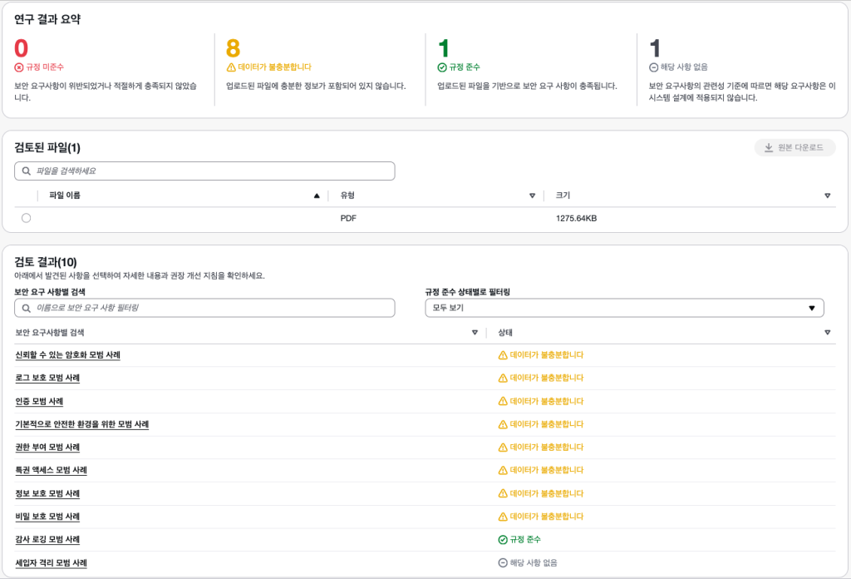Open 로그 보호 모범 사례 link
Image resolution: width=851 pixels, height=579 pixels.
click(x=47, y=378)
